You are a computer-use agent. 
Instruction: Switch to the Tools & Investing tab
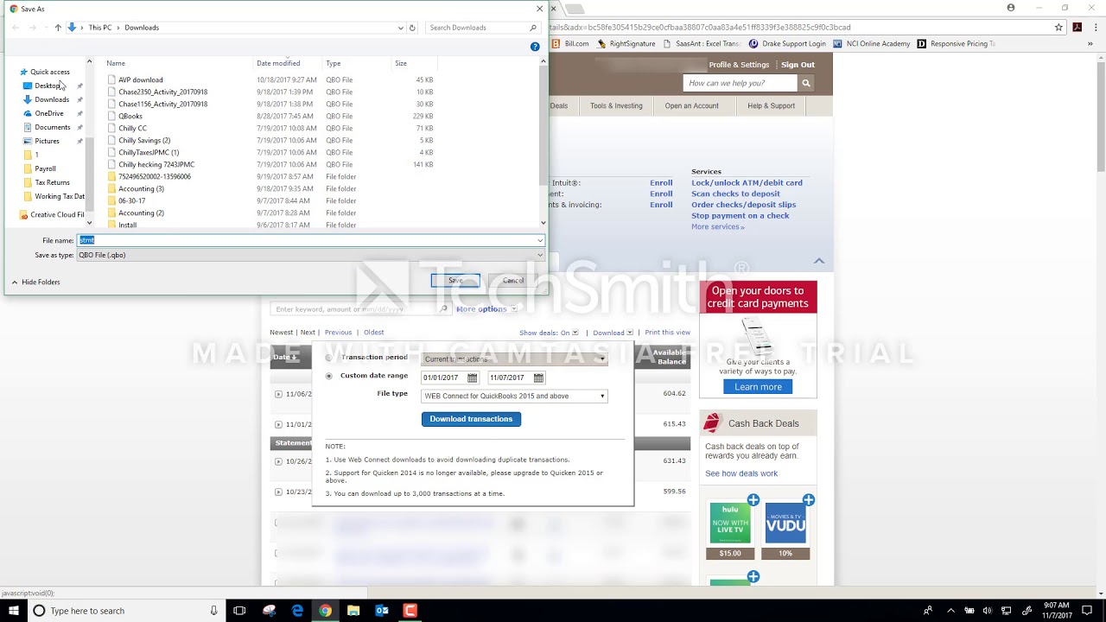tap(615, 105)
